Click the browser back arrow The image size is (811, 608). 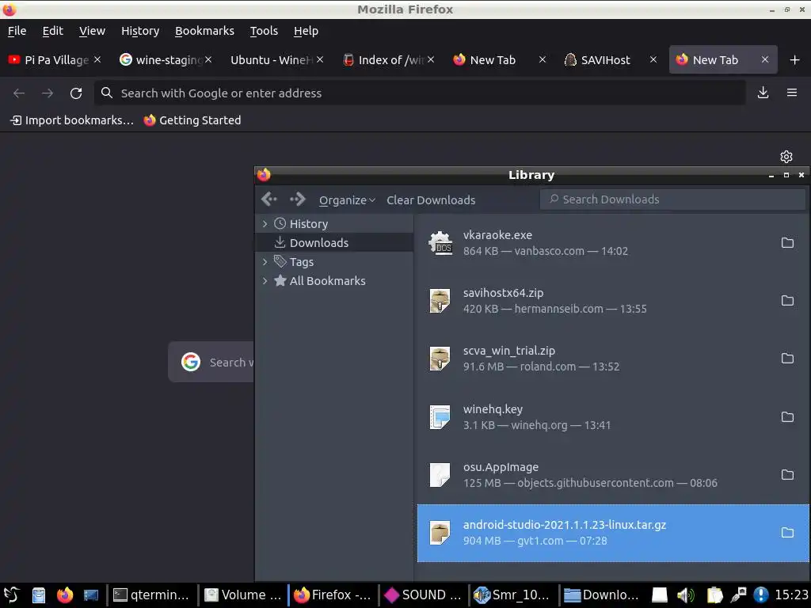19,93
